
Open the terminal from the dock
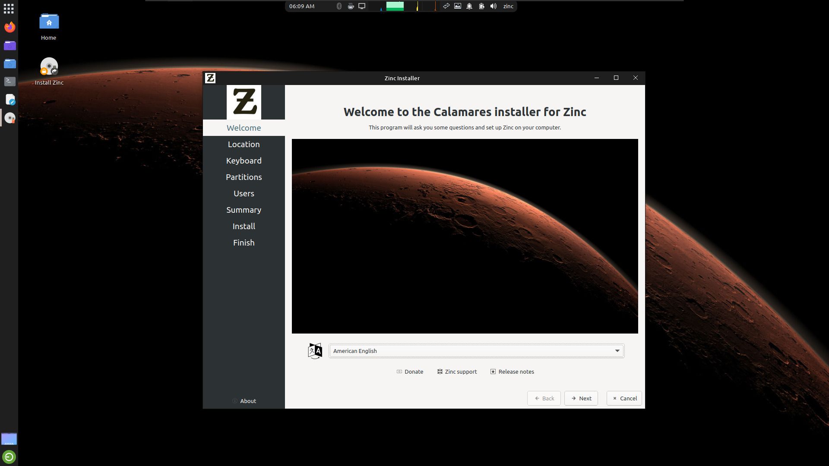pos(9,81)
